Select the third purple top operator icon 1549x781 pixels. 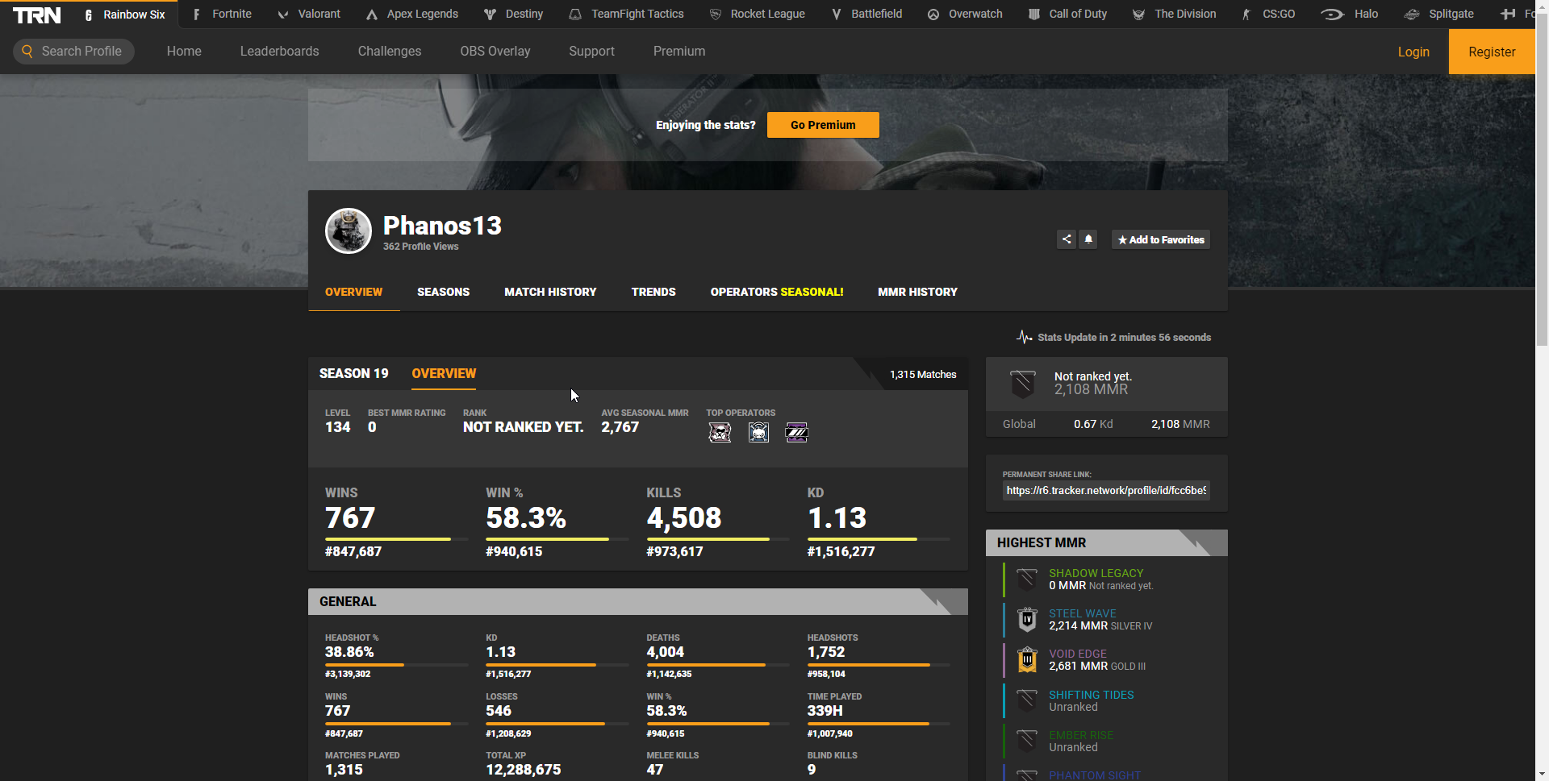tap(796, 433)
